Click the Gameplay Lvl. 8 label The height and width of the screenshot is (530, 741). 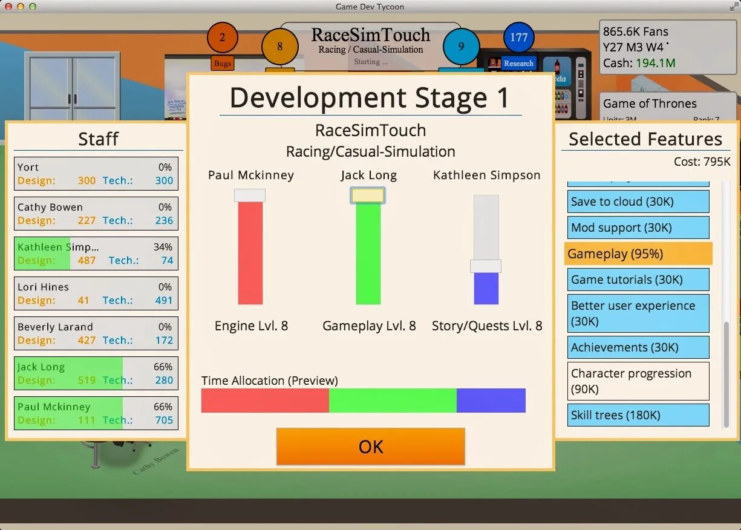369,326
